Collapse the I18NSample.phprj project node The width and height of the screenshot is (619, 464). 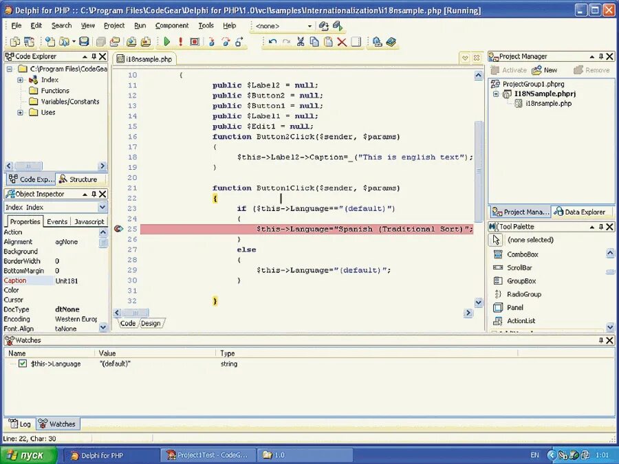(x=496, y=94)
